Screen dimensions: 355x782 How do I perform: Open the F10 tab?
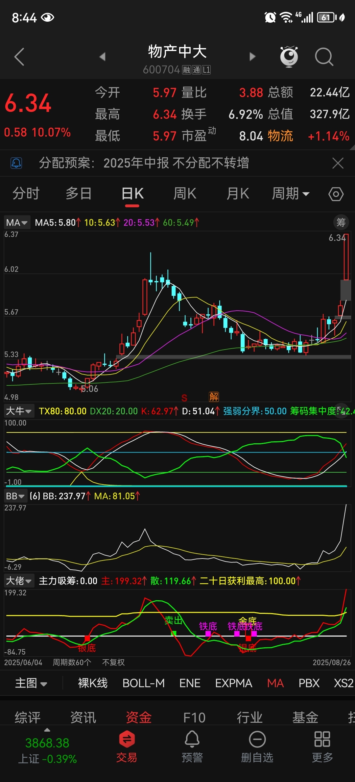point(194,717)
